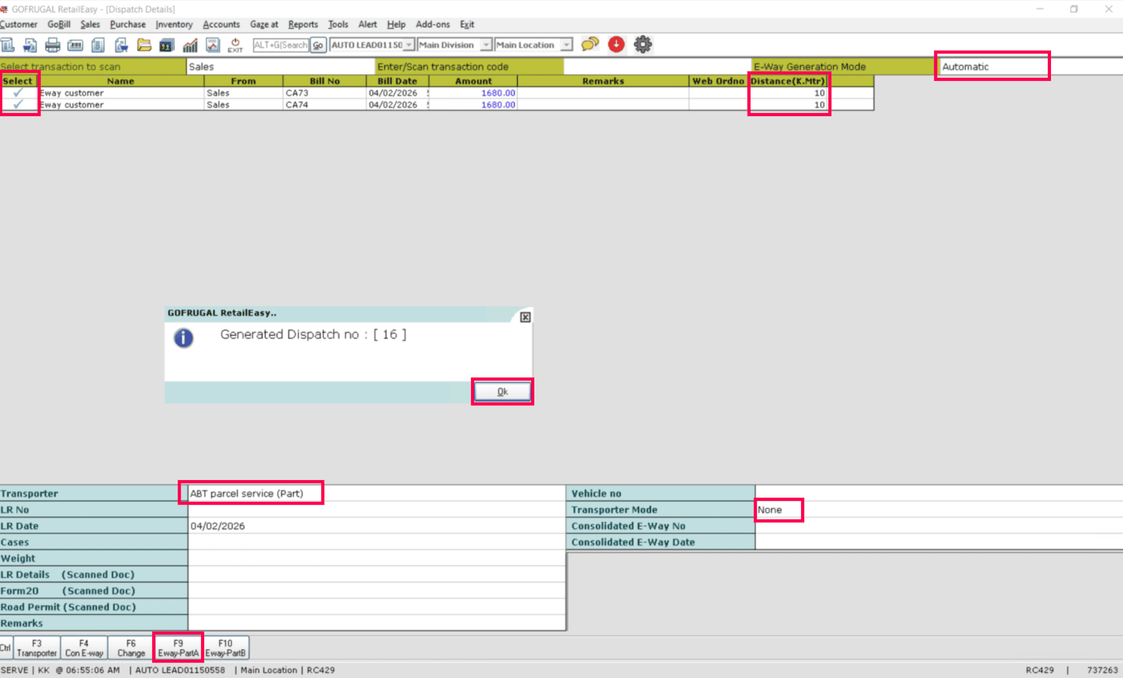Click Ok in the dispatch dialog
This screenshot has width=1123, height=678.
[502, 392]
